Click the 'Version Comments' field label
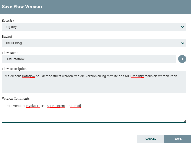Screen dimensions: 191x143 coord(16,98)
